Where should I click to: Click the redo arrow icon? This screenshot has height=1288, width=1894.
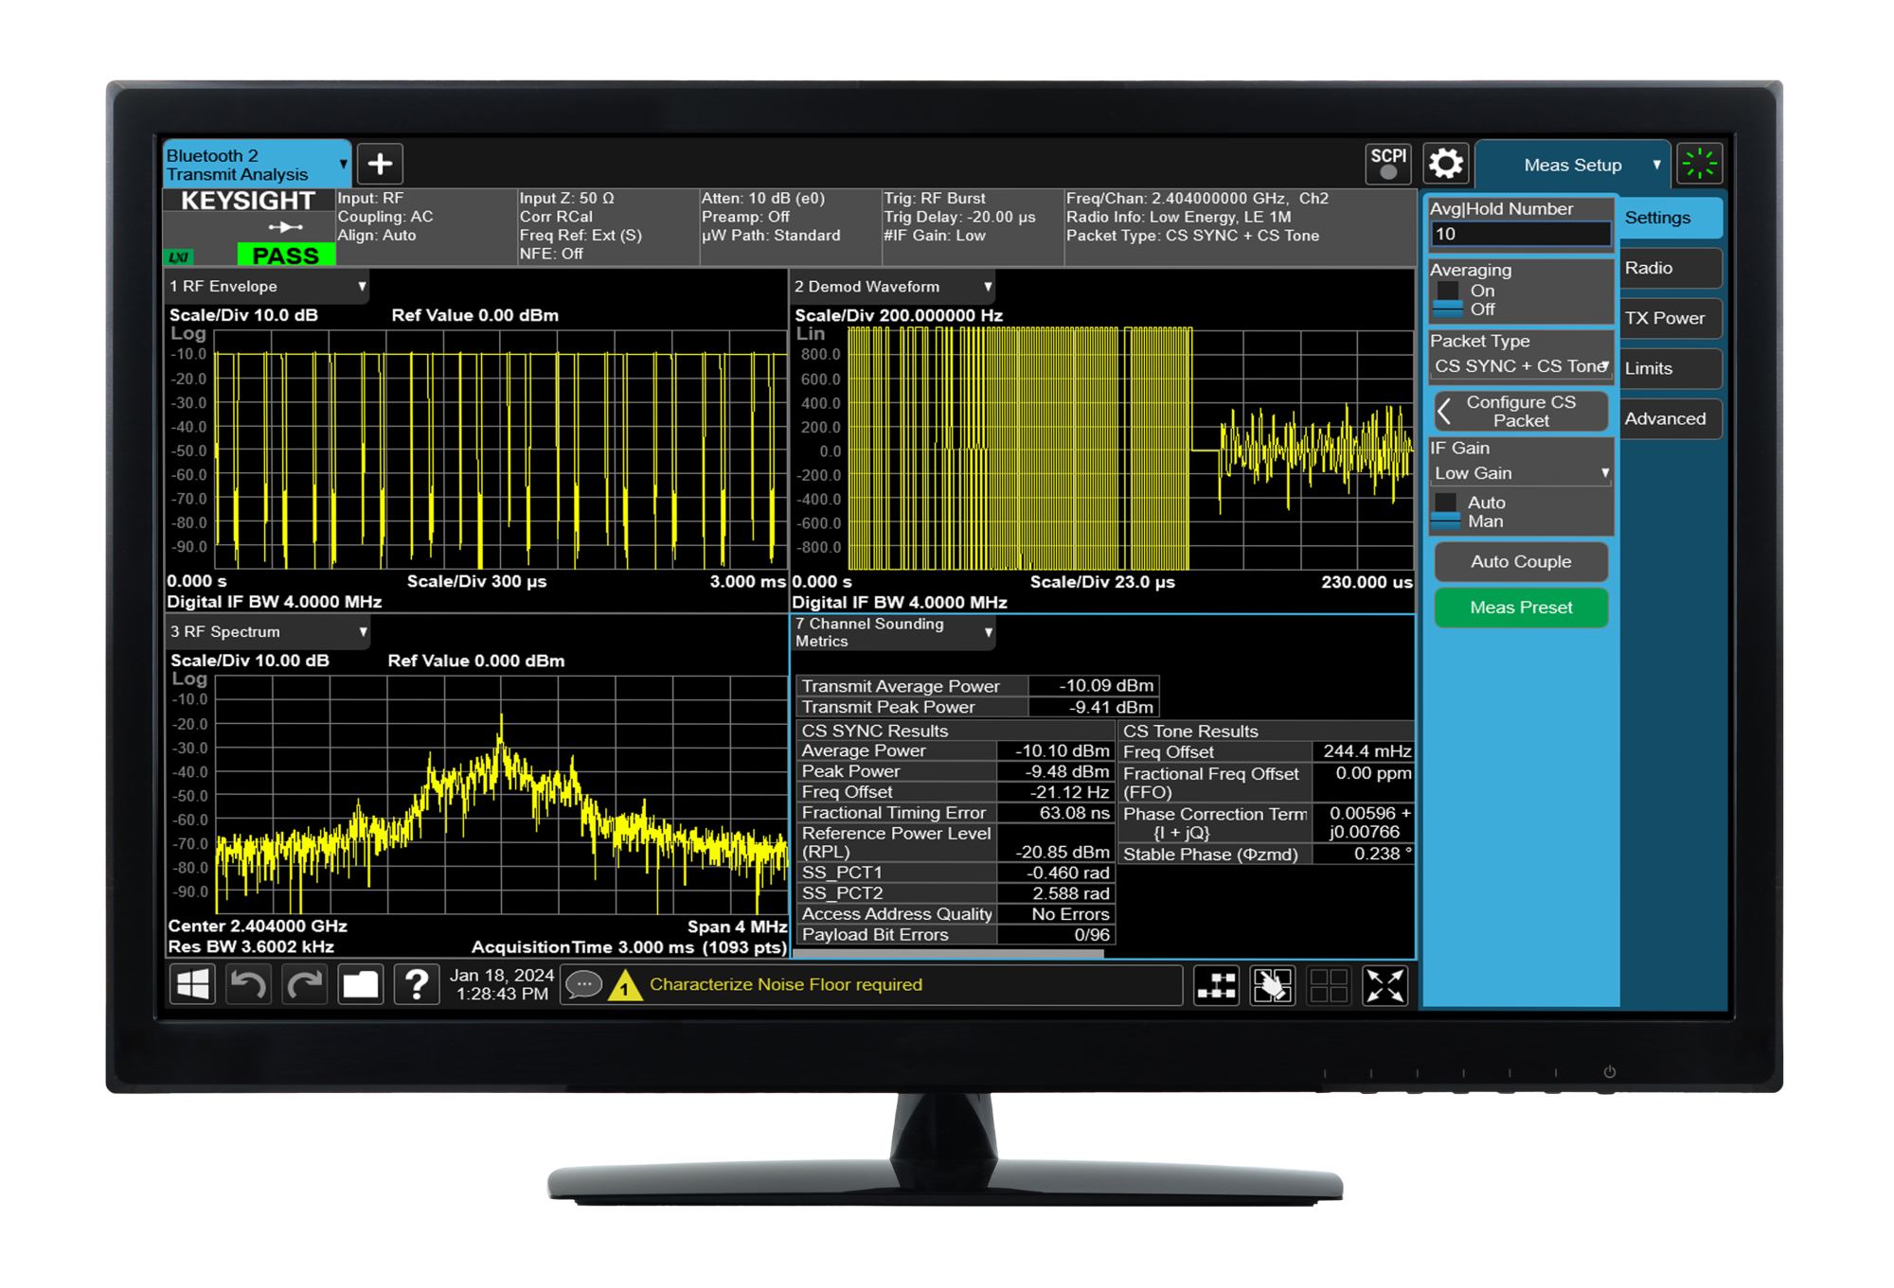[305, 985]
